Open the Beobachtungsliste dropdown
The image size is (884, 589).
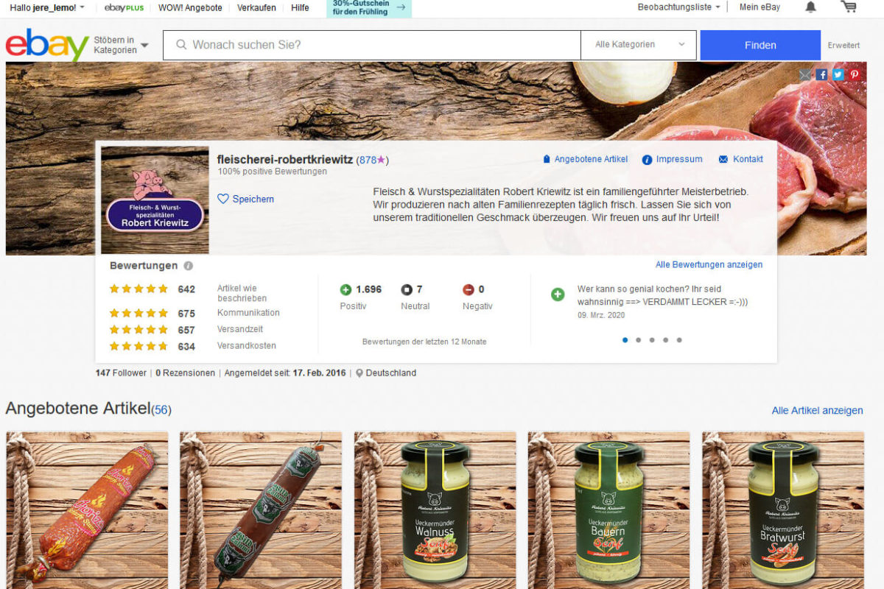[x=678, y=7]
